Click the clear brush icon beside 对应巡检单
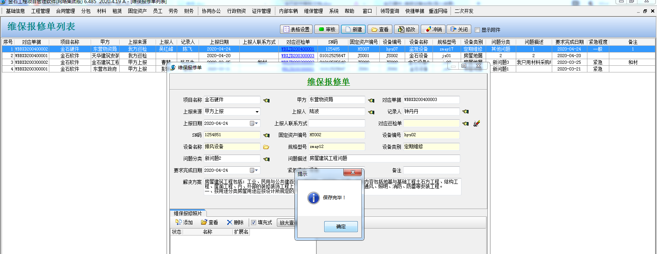 tap(476, 124)
